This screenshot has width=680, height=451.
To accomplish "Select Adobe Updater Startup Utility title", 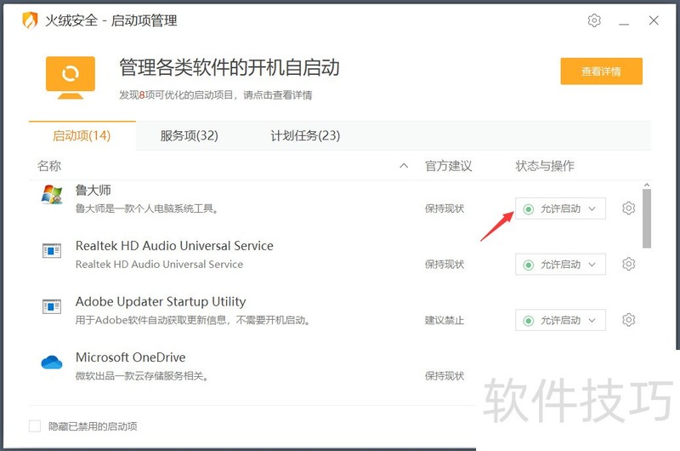I will tap(161, 302).
